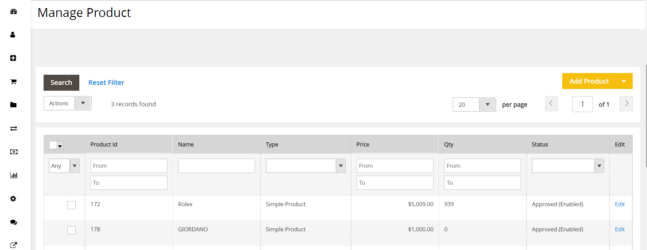Focus the Product Id From field

(x=129, y=166)
